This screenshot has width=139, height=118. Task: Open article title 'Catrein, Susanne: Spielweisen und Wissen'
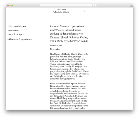(x=69, y=34)
